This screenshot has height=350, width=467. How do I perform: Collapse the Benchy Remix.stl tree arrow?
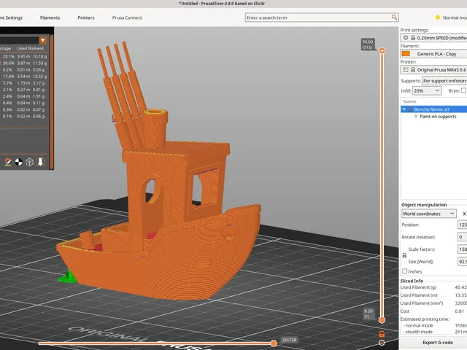pos(404,109)
